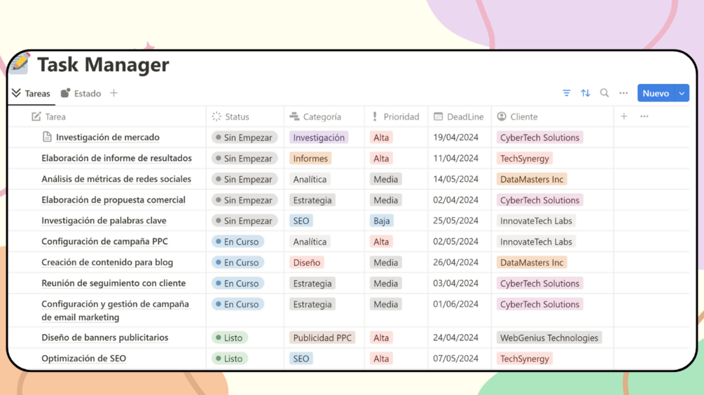
Task: Click the sort arrows icon
Action: coord(586,93)
